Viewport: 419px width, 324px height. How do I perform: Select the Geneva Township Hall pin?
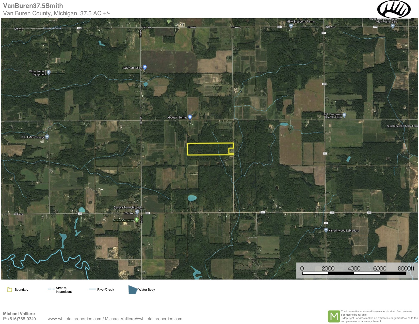click(x=137, y=212)
